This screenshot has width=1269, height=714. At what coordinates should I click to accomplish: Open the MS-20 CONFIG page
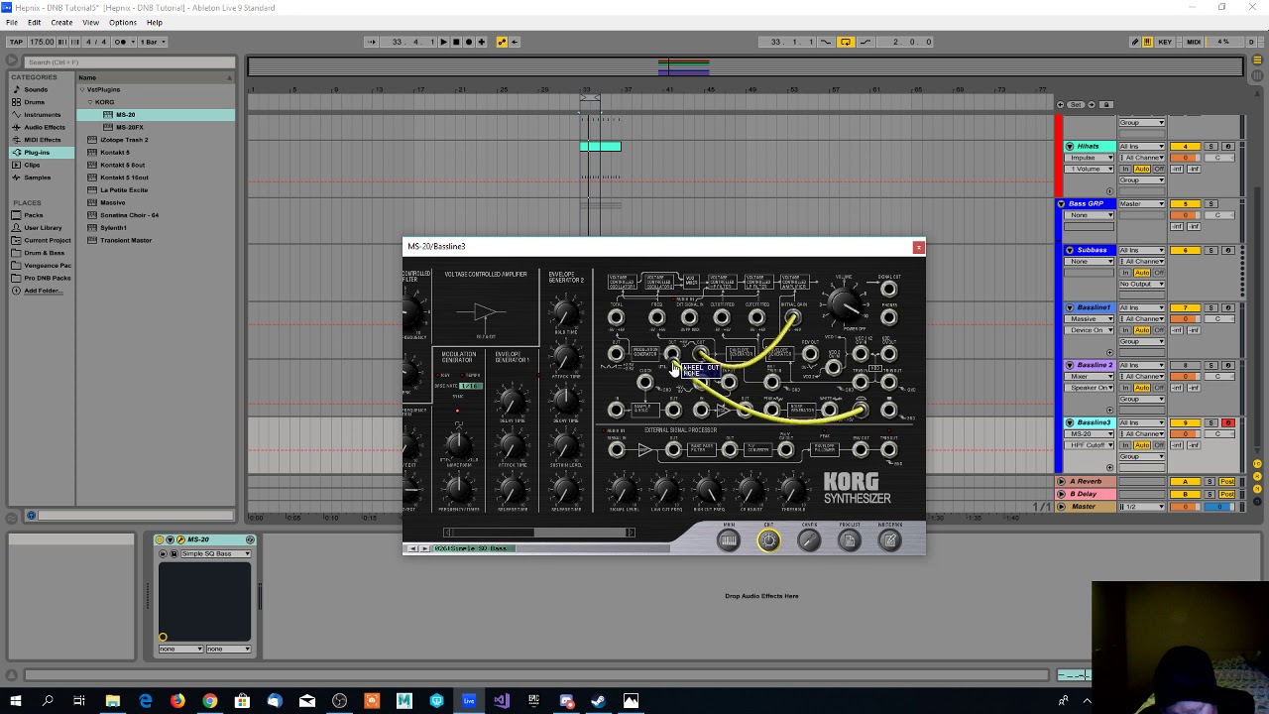[809, 540]
